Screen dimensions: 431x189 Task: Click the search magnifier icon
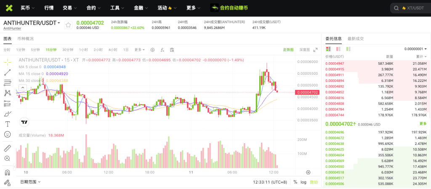396,8
